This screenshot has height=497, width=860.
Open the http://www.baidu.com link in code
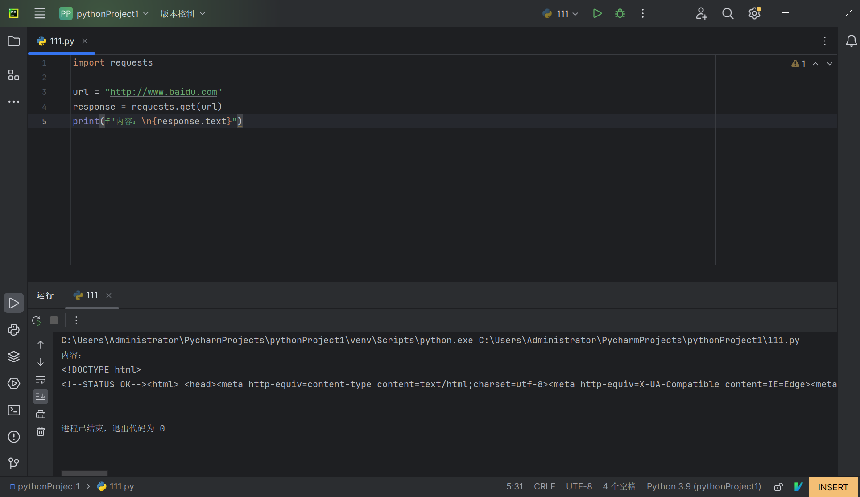tap(164, 92)
